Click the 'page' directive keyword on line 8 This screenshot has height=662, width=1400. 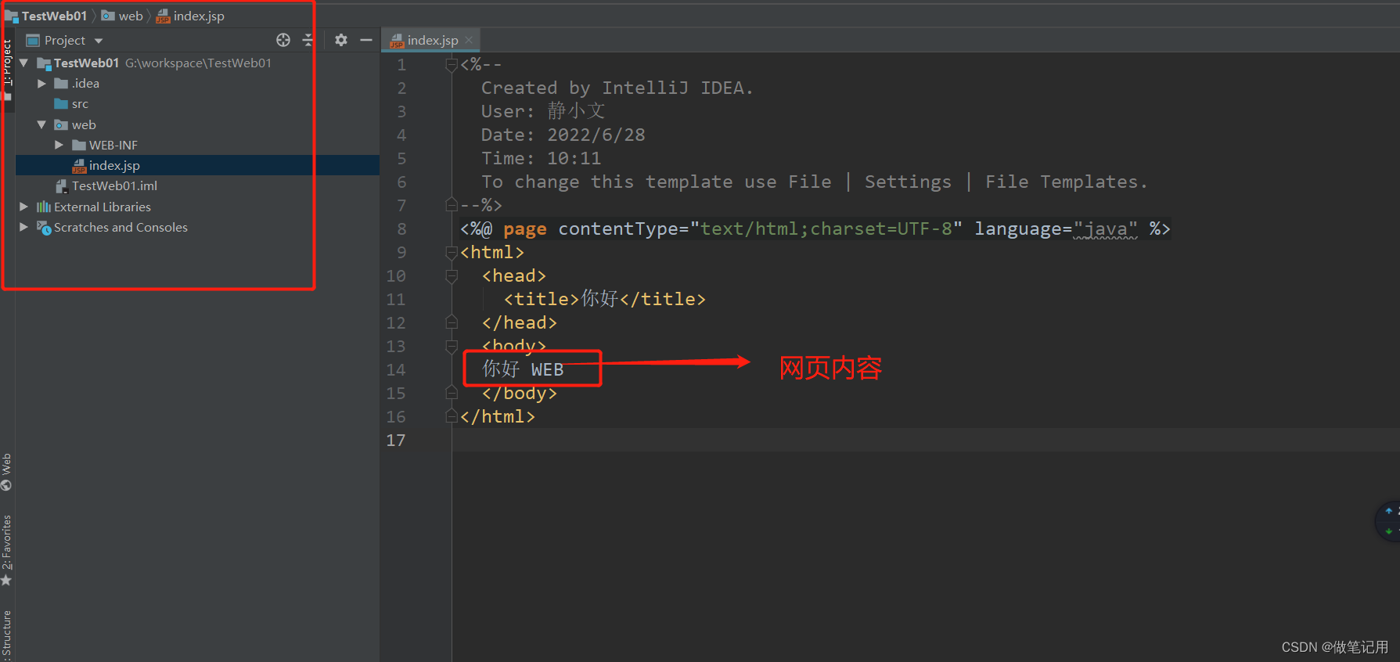pyautogui.click(x=524, y=229)
